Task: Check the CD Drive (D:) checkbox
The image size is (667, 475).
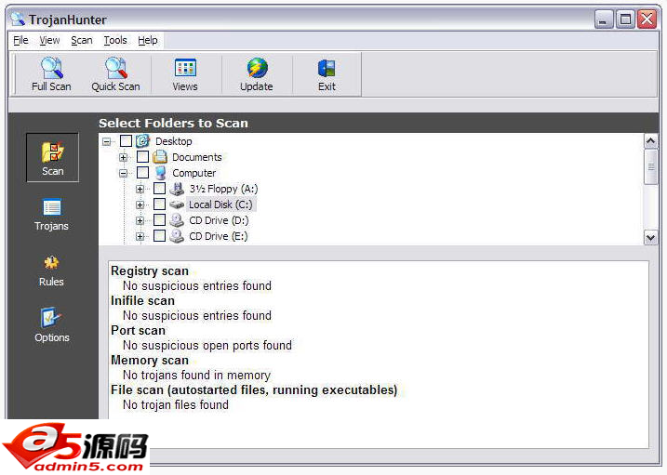Action: coord(159,220)
